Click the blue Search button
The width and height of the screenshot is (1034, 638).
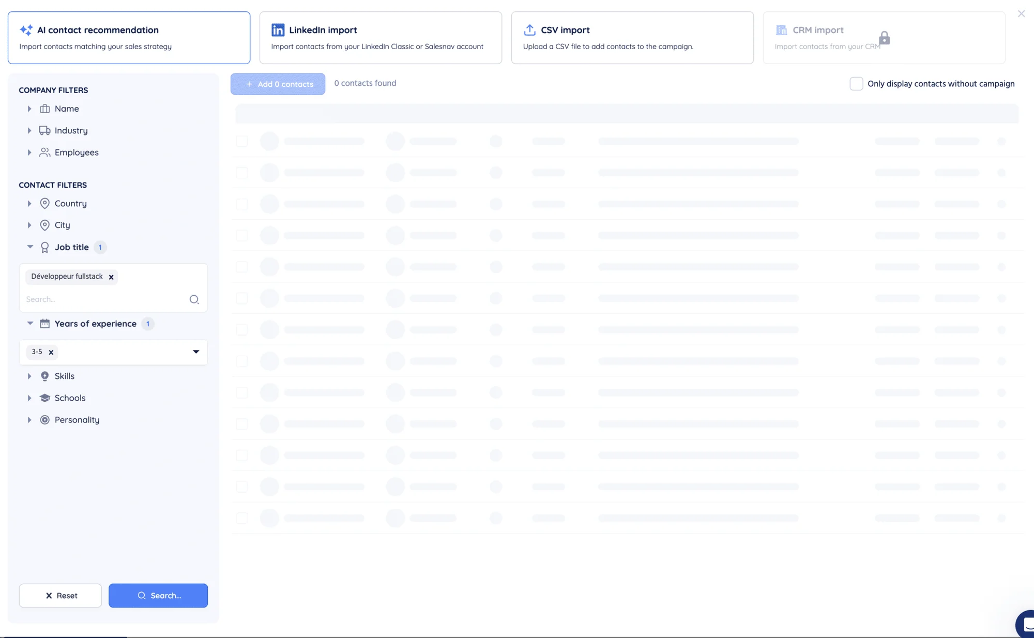coord(158,596)
